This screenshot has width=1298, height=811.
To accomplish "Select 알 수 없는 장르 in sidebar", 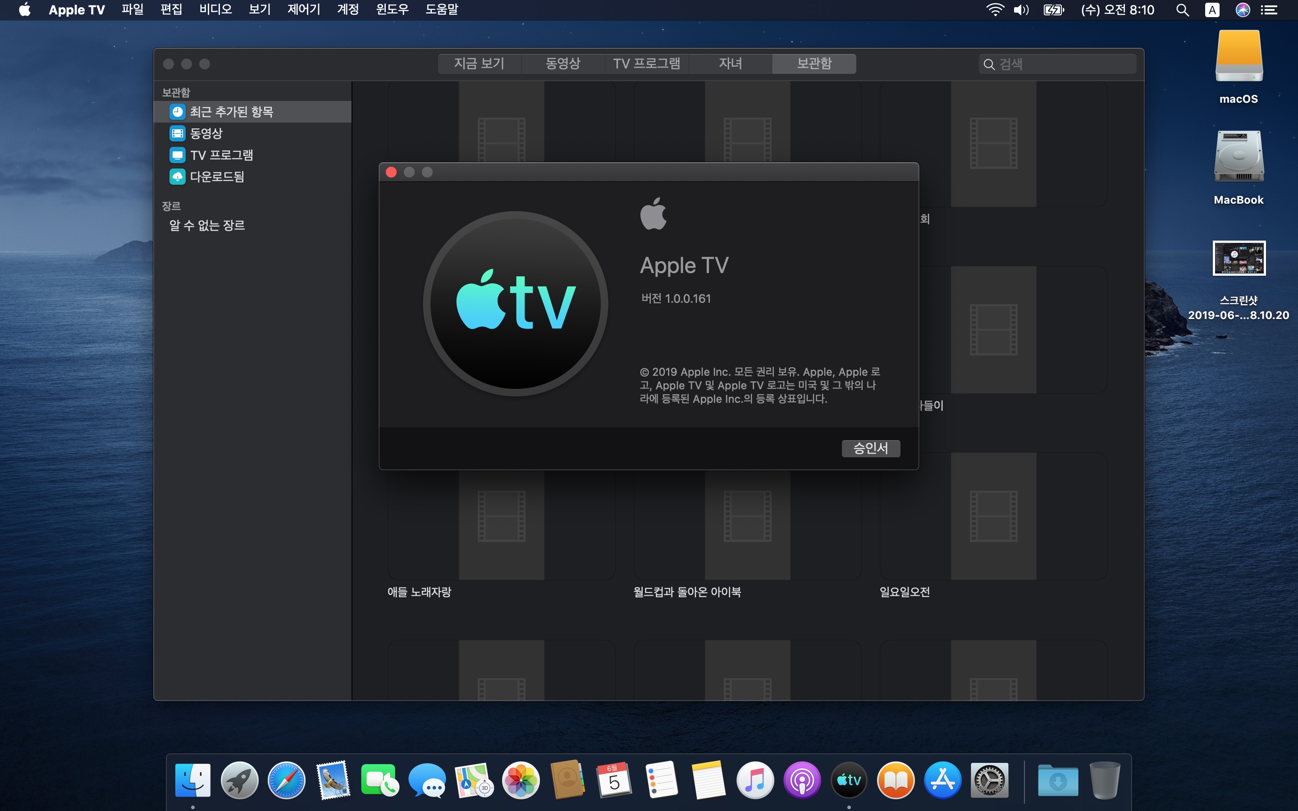I will pyautogui.click(x=207, y=225).
